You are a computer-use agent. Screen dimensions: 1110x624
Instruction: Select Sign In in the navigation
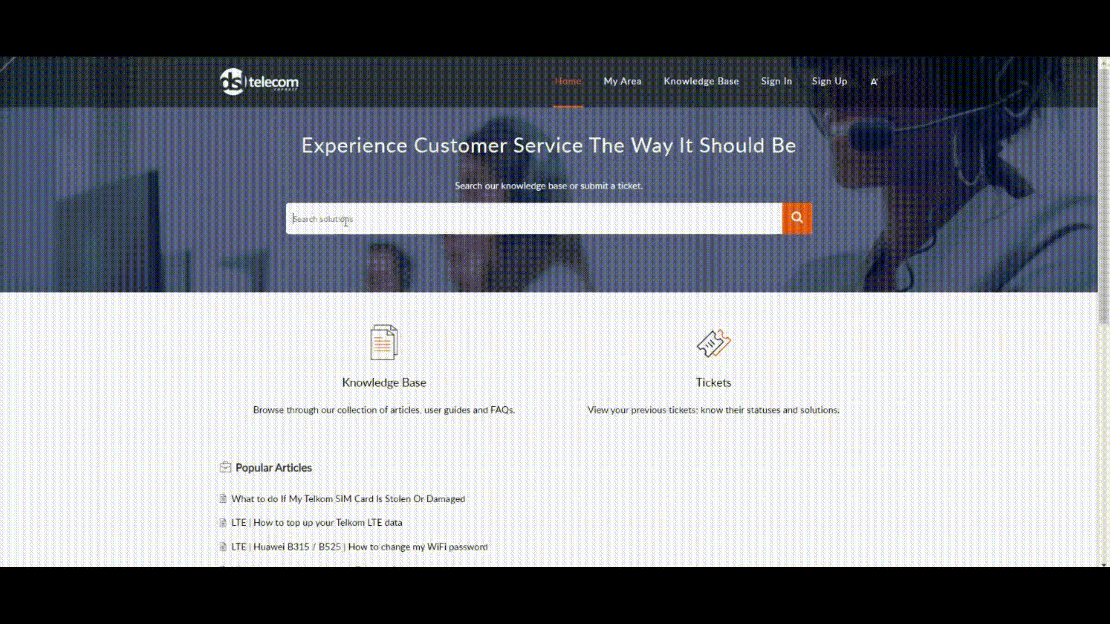pos(776,81)
